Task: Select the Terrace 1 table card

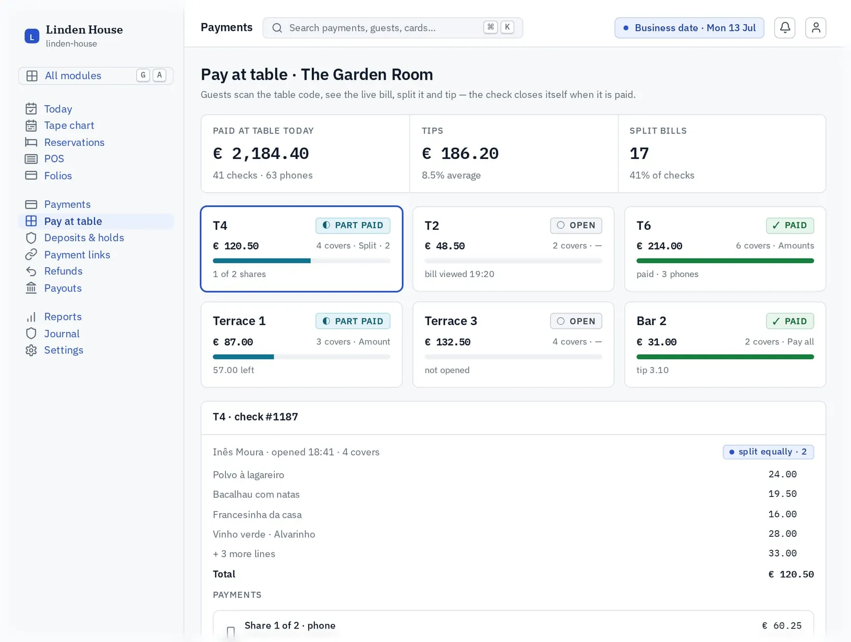Action: pos(301,344)
